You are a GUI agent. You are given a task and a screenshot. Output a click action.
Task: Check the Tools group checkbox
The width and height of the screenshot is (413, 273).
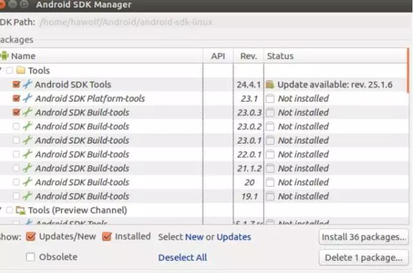pos(9,70)
